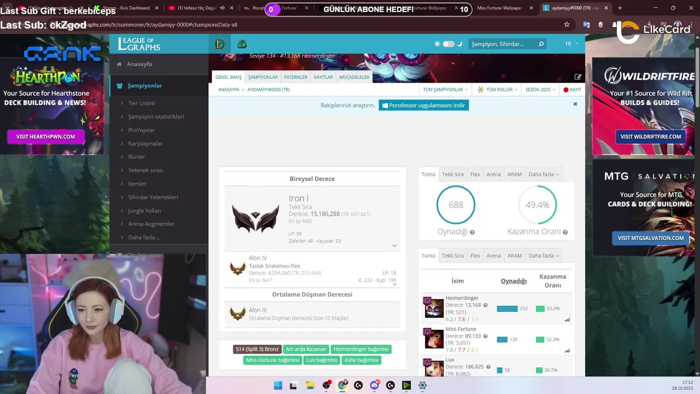Click Porofessor uygulamasını indir button
700x394 pixels.
[424, 105]
